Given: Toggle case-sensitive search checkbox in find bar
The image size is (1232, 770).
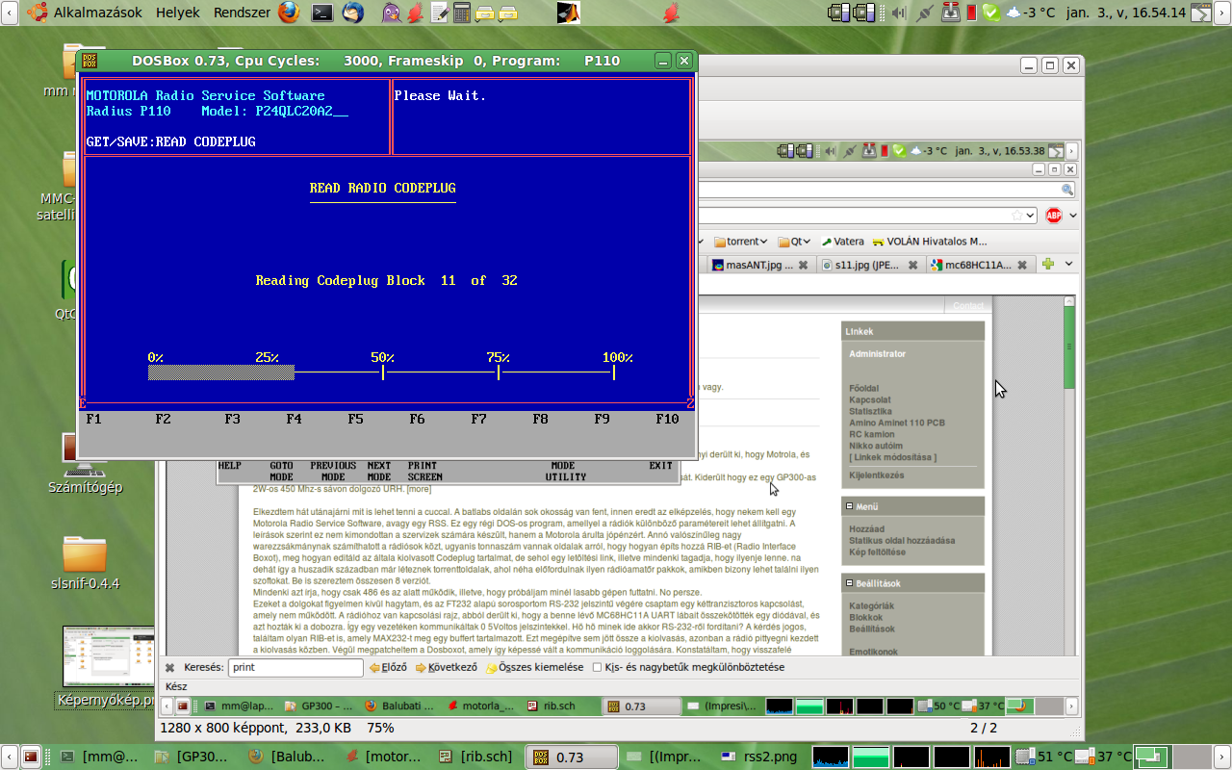Looking at the screenshot, I should pyautogui.click(x=598, y=667).
